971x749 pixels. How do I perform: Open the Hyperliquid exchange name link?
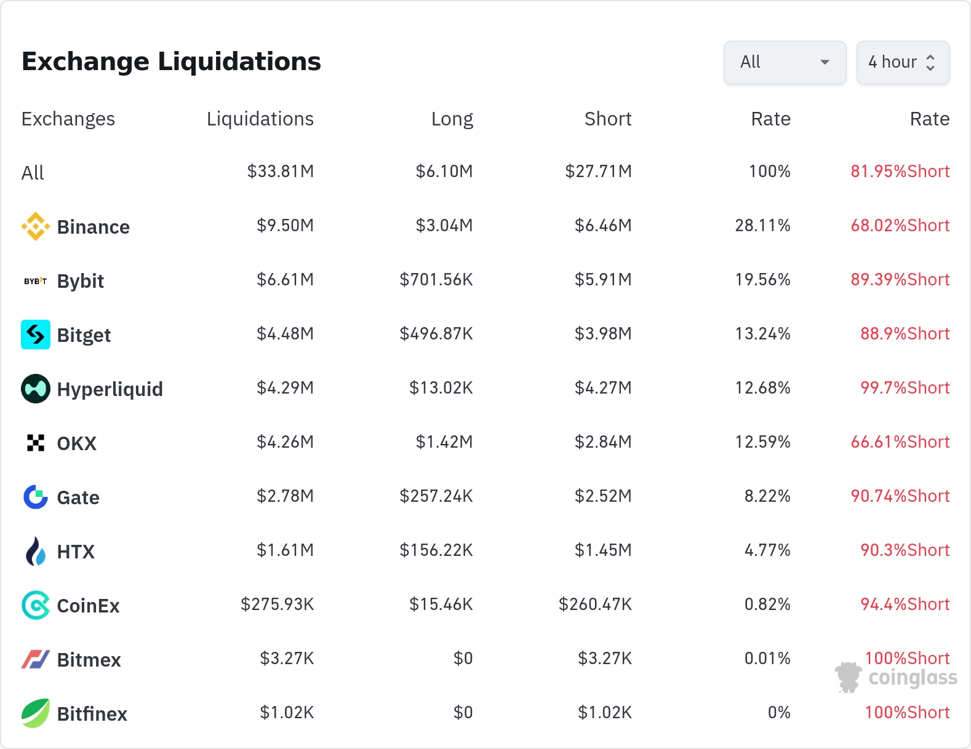(110, 389)
